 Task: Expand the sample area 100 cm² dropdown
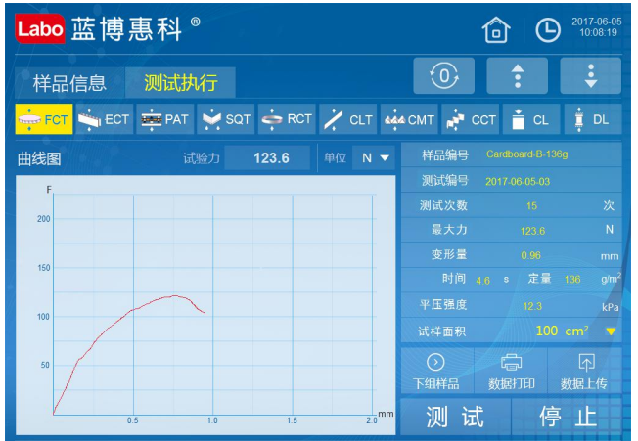point(611,331)
